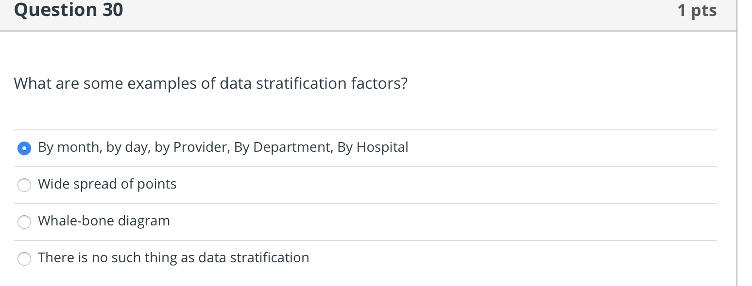This screenshot has width=752, height=286.
Task: Click the scrollbar on the right edge
Action: pos(736,143)
